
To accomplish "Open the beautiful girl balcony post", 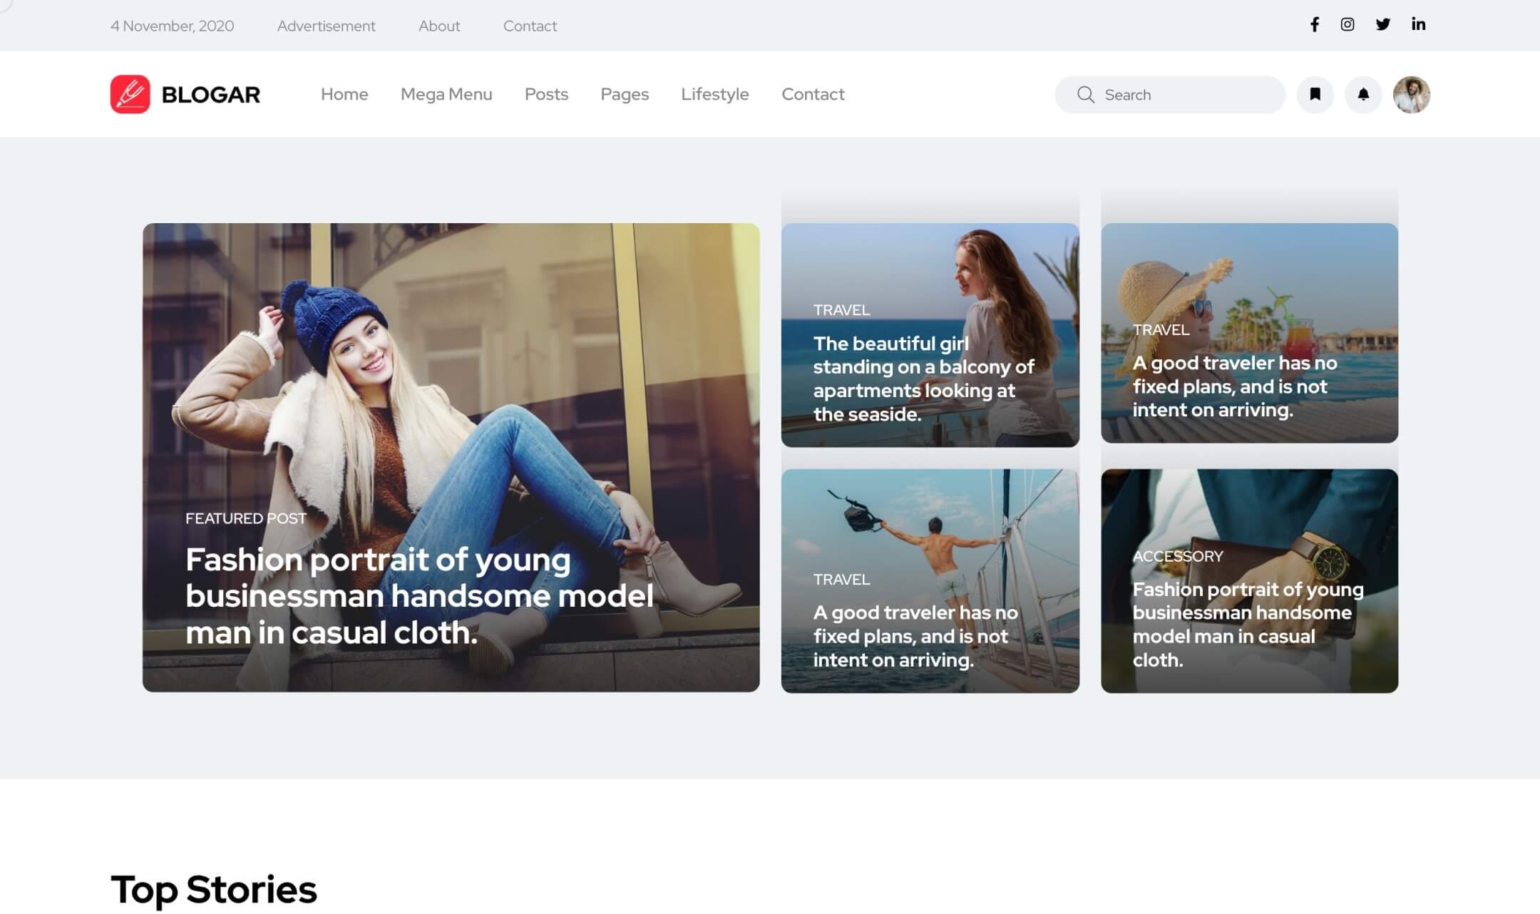I will point(924,379).
